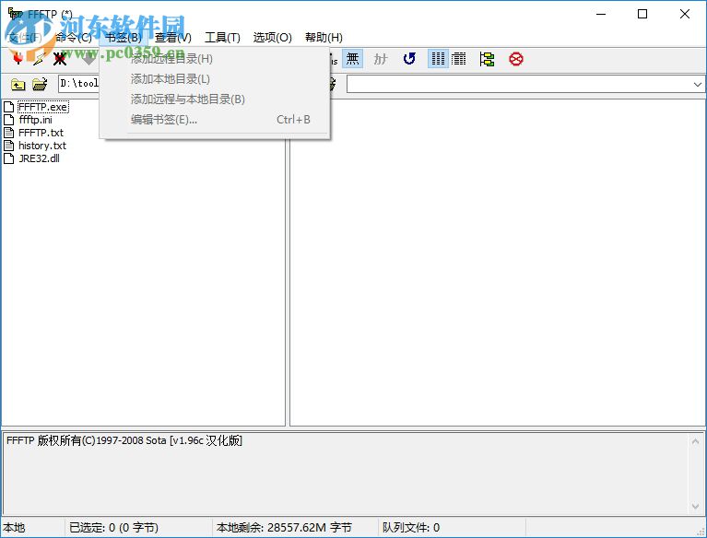Click status bar 队列文件: 0

pos(411,527)
